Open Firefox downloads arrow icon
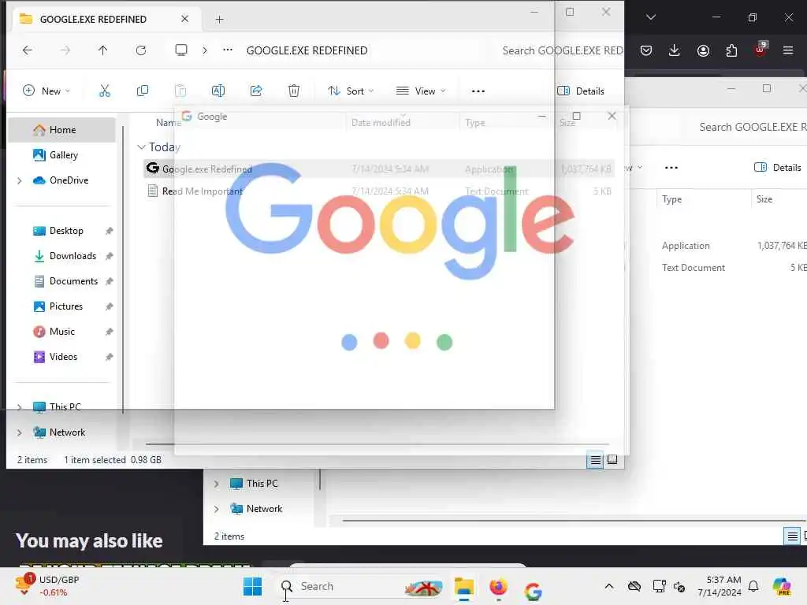807x605 pixels. tap(675, 50)
